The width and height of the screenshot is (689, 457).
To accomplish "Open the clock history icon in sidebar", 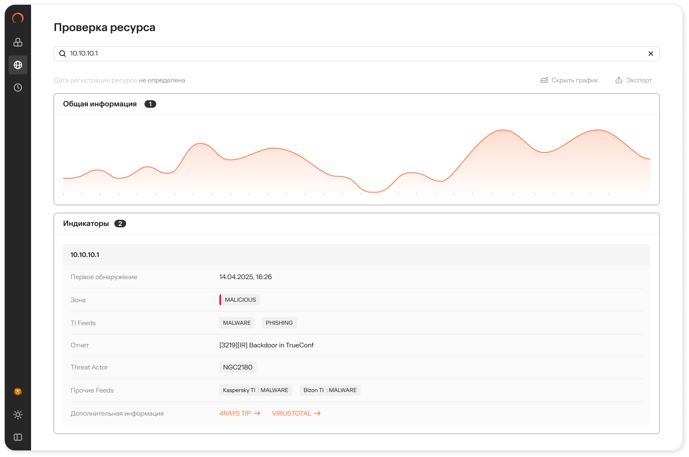I will coord(18,88).
